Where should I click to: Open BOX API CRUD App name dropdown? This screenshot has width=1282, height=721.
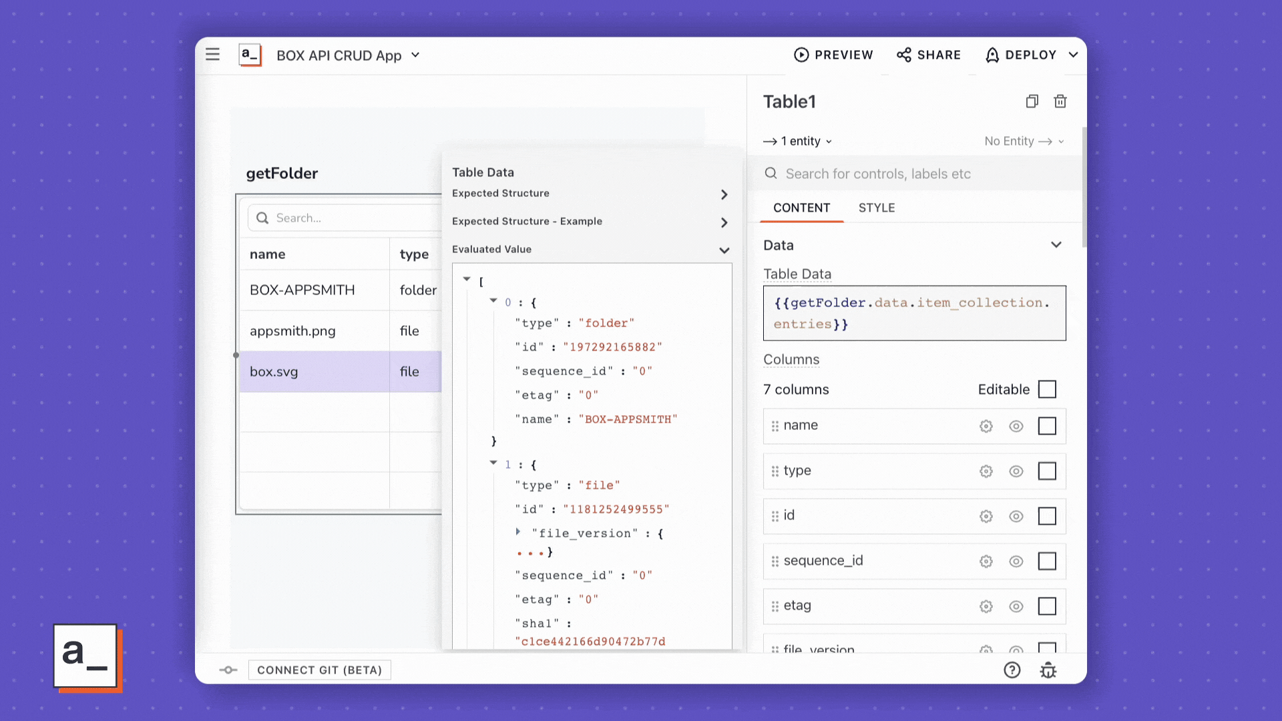click(415, 55)
